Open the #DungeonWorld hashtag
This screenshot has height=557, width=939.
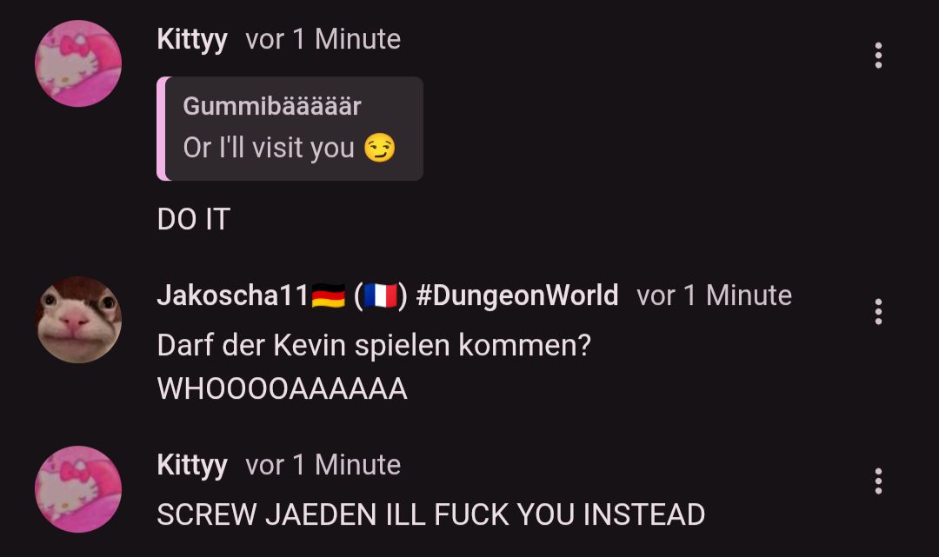pos(516,295)
